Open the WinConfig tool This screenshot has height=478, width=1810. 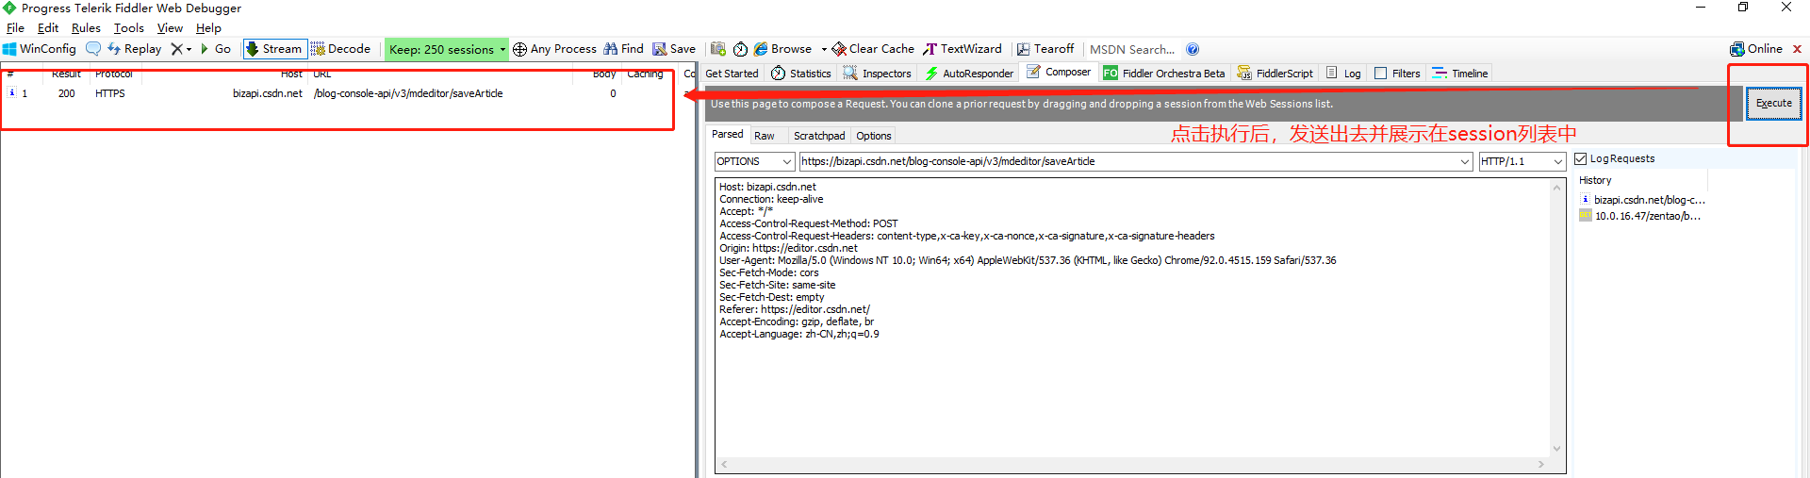pyautogui.click(x=40, y=49)
